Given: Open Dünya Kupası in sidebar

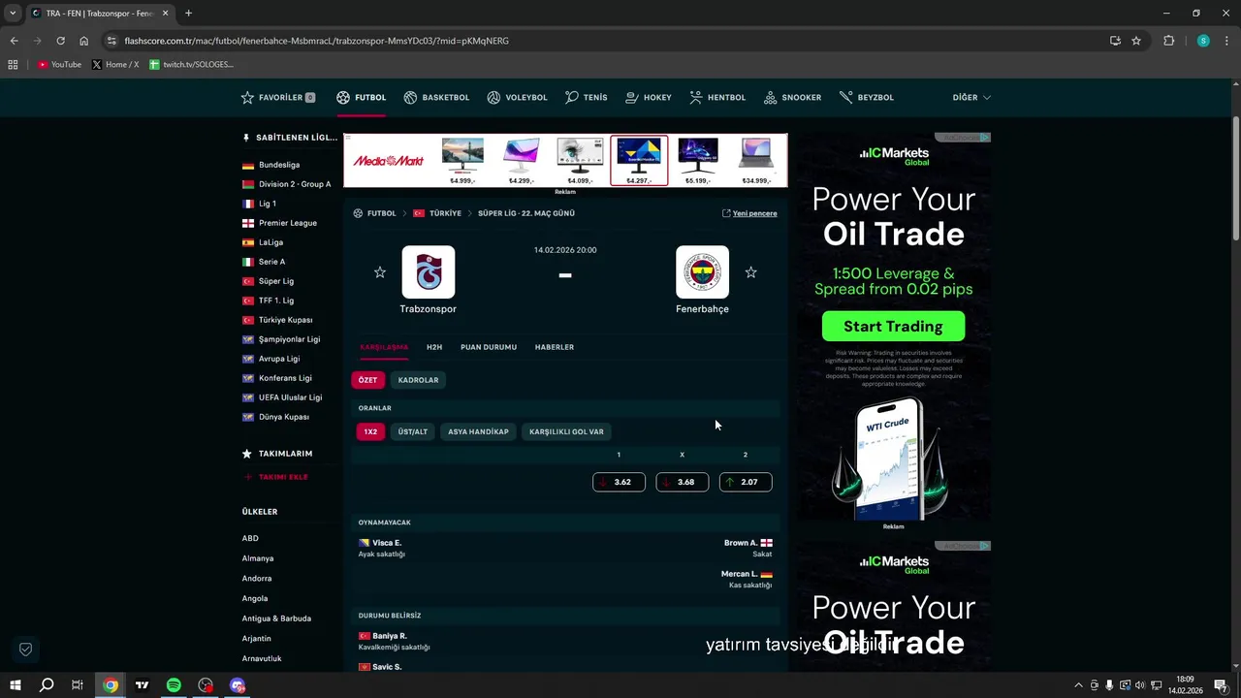Looking at the screenshot, I should tap(283, 417).
